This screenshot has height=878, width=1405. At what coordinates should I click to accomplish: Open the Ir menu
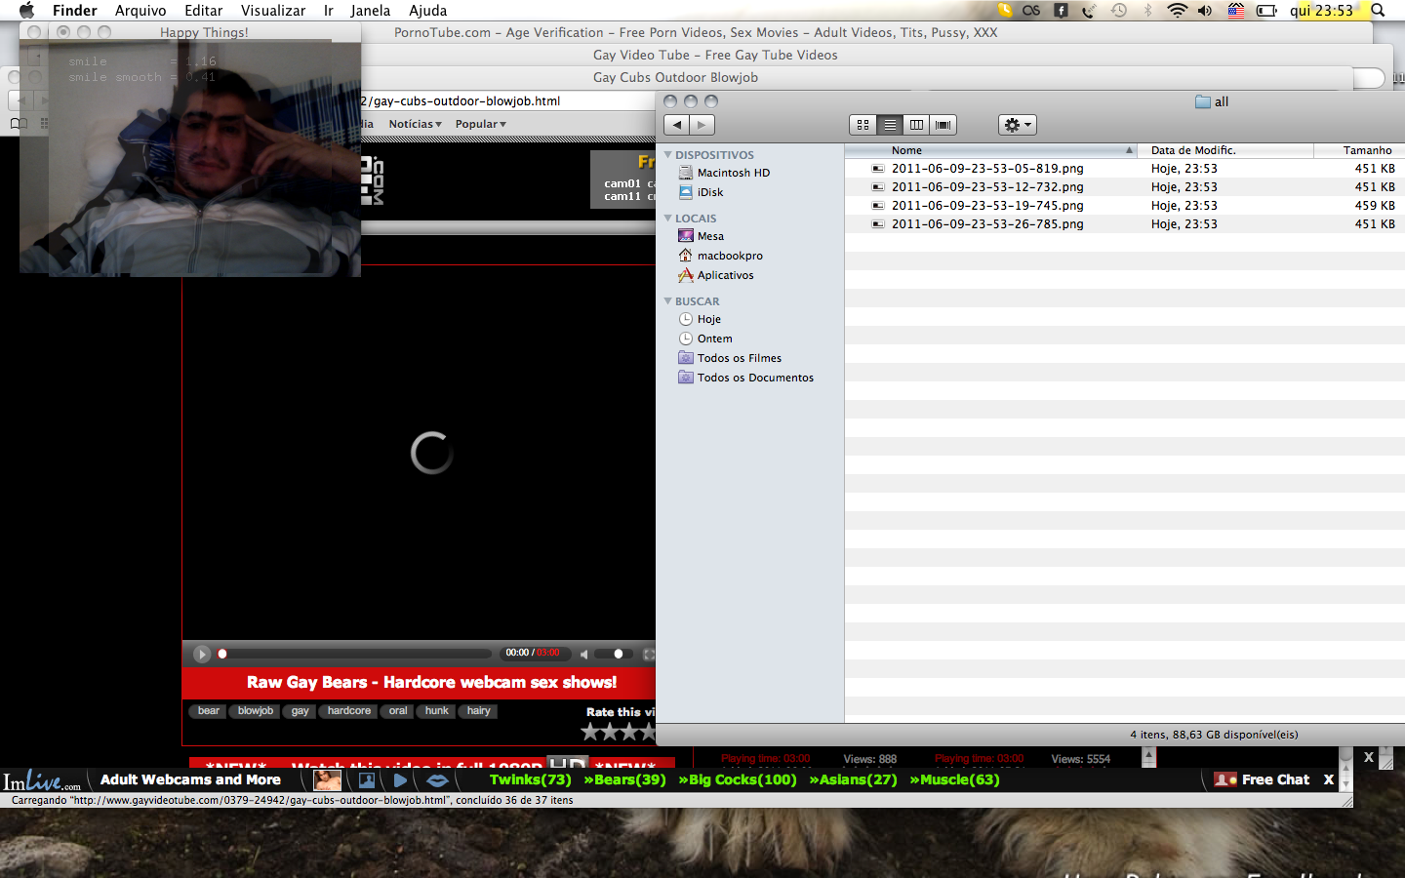point(329,11)
